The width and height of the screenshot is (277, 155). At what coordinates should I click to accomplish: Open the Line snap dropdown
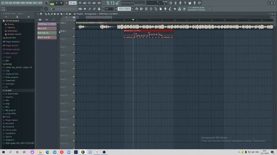click(x=109, y=9)
